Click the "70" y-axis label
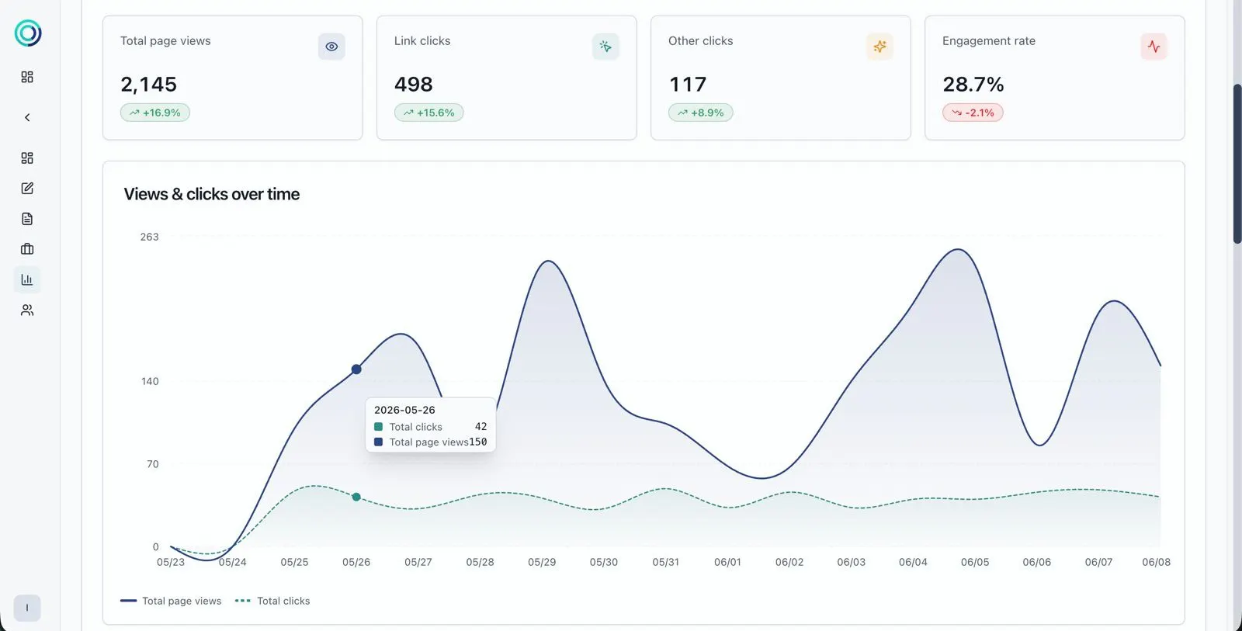This screenshot has height=631, width=1242. pos(153,464)
